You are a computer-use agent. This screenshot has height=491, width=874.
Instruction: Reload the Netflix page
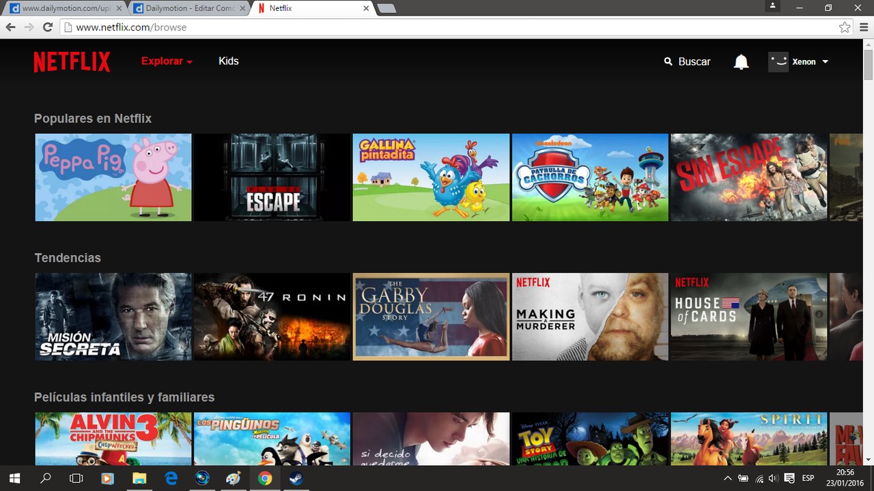click(48, 27)
